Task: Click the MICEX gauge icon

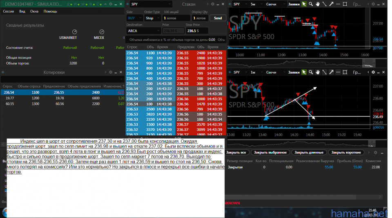Action: coord(102,32)
